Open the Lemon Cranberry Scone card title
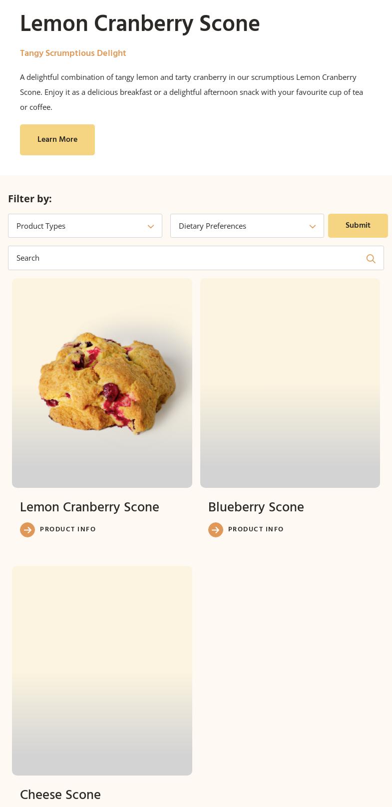The height and width of the screenshot is (807, 392). 89,507
